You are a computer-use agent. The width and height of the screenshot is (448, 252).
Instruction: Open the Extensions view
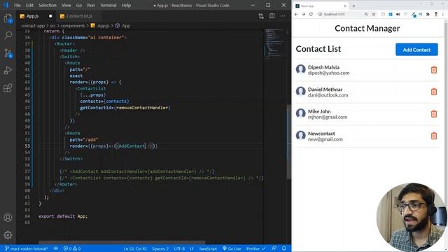pos(8,87)
